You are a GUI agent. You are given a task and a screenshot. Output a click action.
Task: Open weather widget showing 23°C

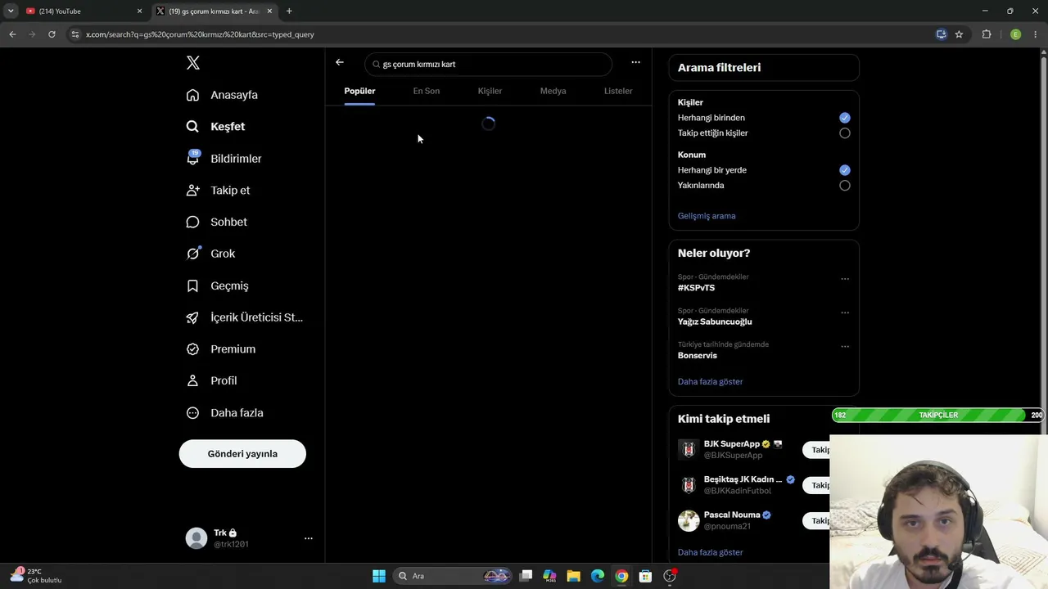pos(37,576)
